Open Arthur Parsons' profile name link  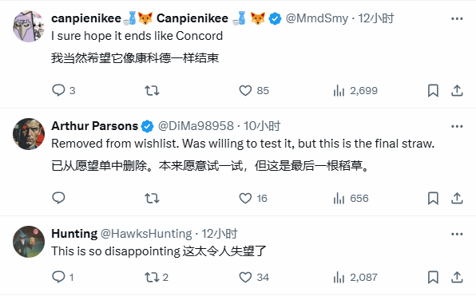click(x=94, y=126)
